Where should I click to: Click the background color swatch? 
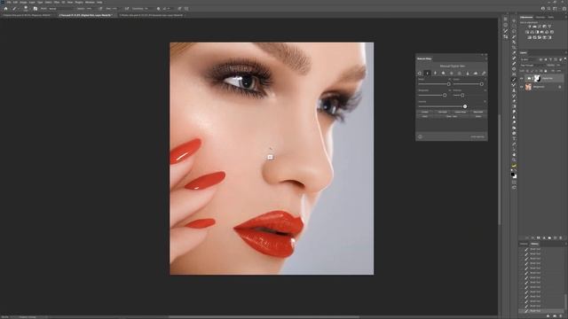click(x=516, y=177)
